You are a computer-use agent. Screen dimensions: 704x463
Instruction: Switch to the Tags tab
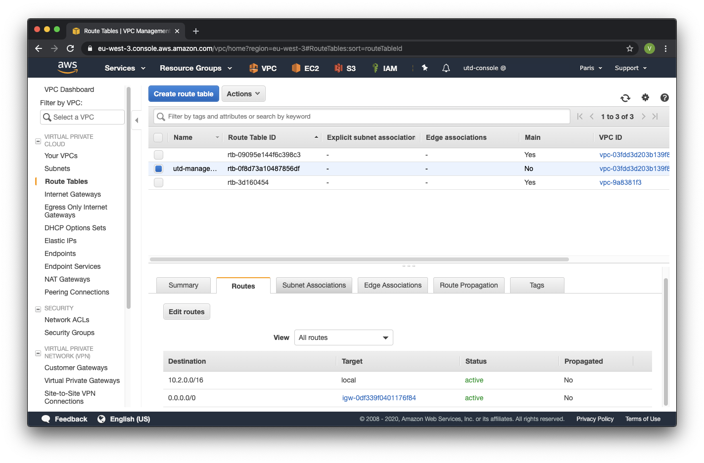point(537,285)
